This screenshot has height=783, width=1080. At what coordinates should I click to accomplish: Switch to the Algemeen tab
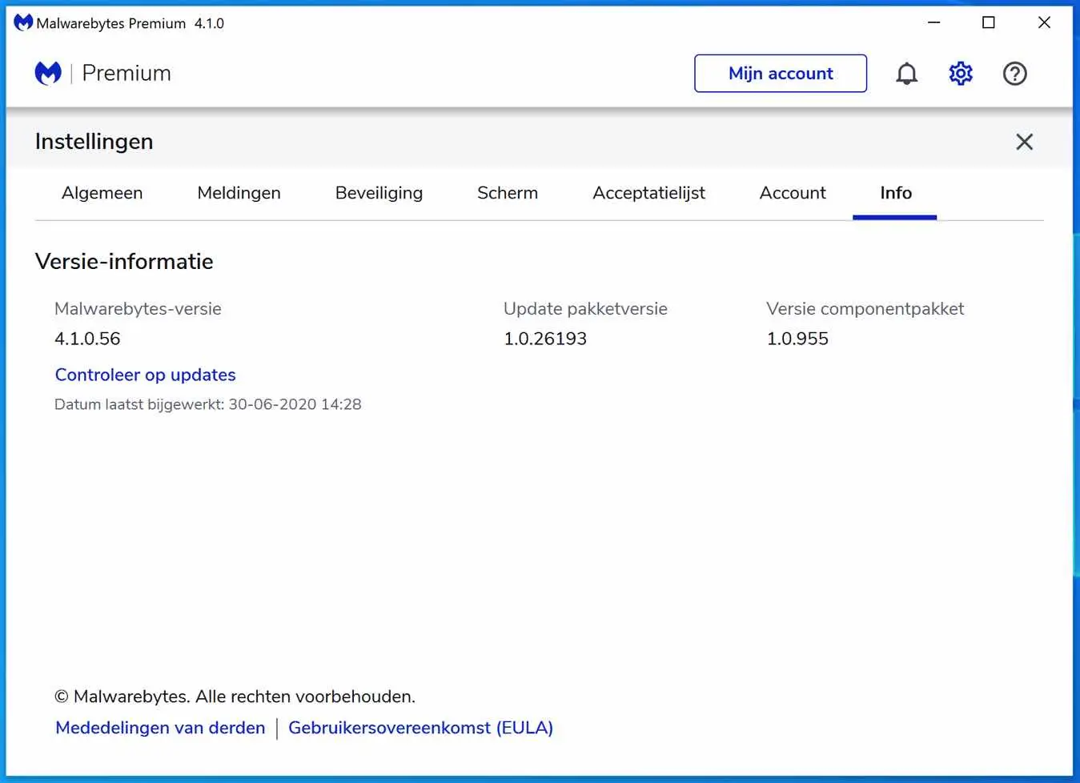(x=102, y=193)
